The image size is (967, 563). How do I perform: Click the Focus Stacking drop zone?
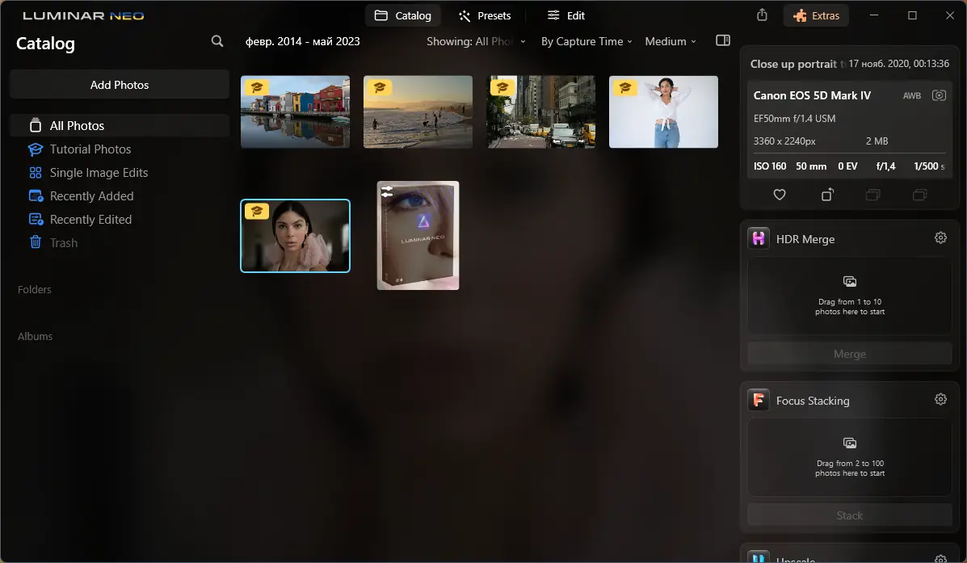850,458
